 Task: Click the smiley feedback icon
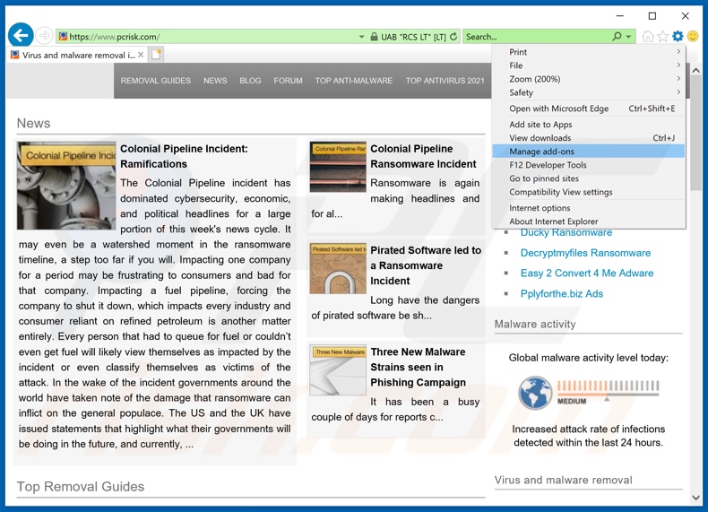pyautogui.click(x=693, y=37)
